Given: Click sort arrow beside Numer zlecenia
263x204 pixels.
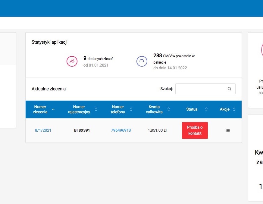Looking at the screenshot, I should (53, 109).
